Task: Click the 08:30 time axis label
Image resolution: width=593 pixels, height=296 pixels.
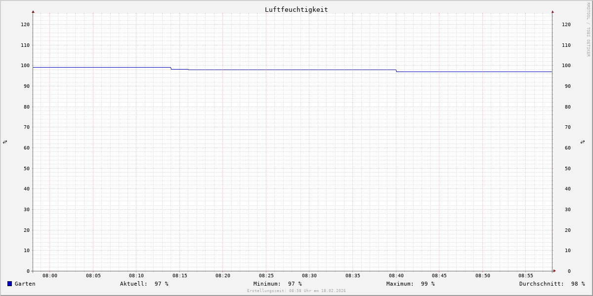Action: pos(309,276)
